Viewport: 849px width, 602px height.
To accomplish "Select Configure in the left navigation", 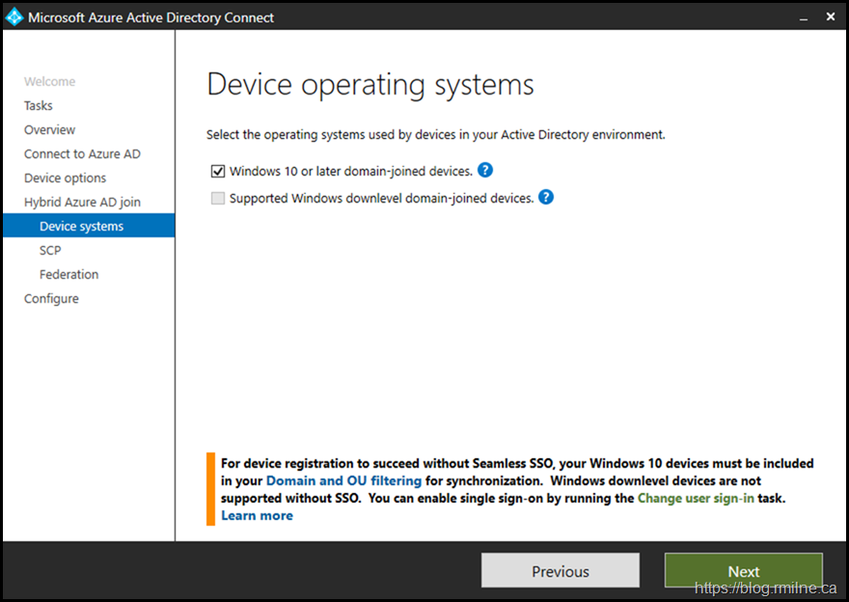I will [51, 299].
